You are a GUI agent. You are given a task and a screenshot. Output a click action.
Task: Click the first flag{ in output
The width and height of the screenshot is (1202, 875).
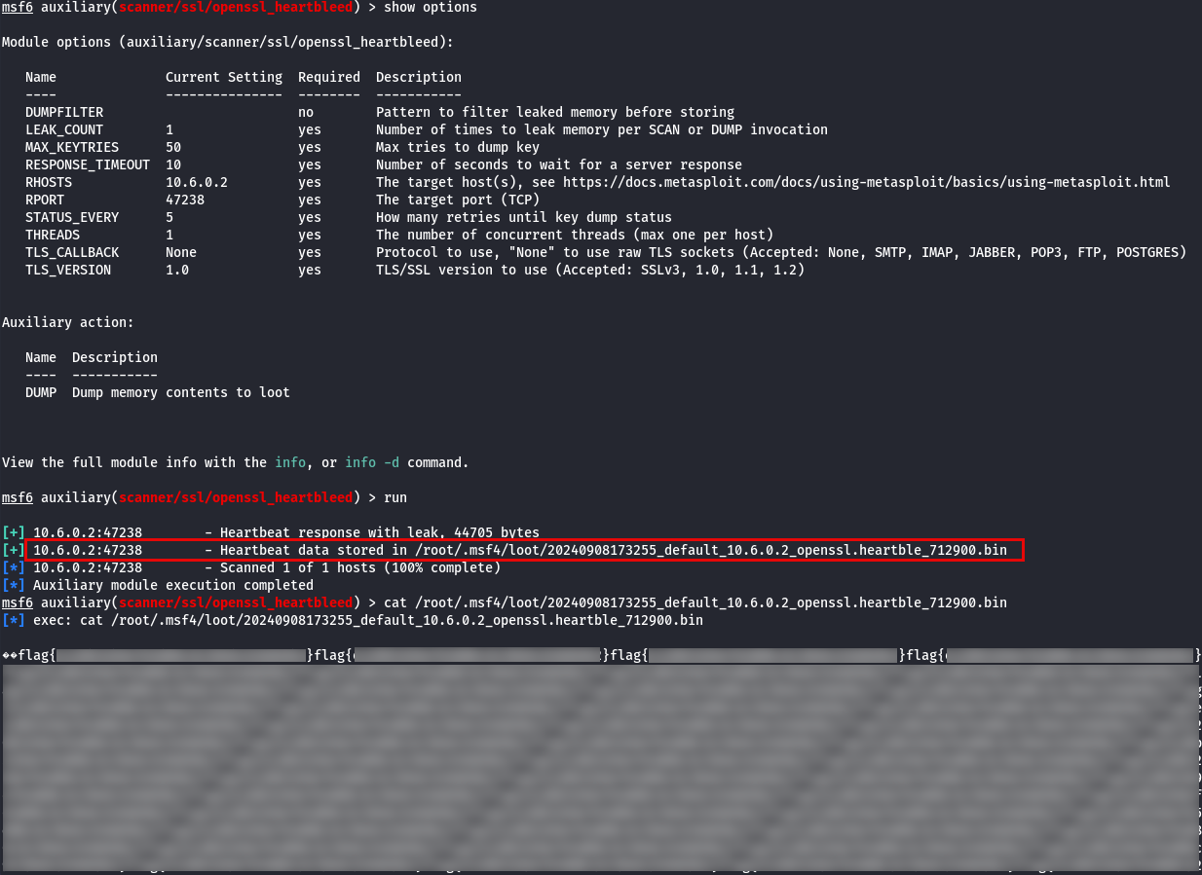37,655
